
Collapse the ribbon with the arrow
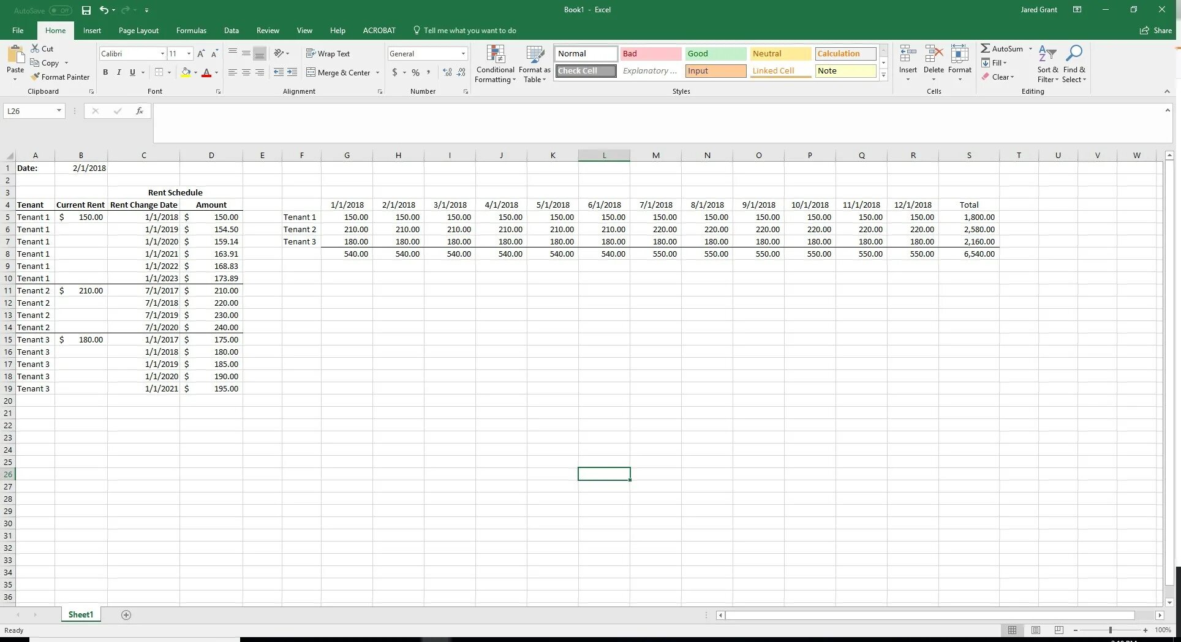[1167, 91]
